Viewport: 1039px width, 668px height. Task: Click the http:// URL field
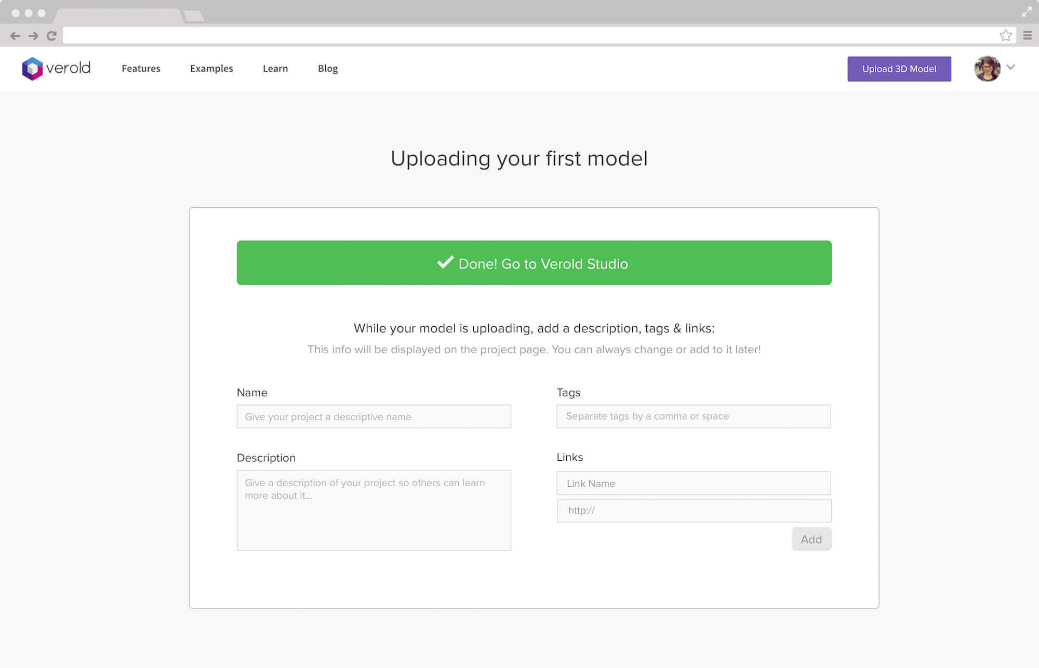(694, 511)
